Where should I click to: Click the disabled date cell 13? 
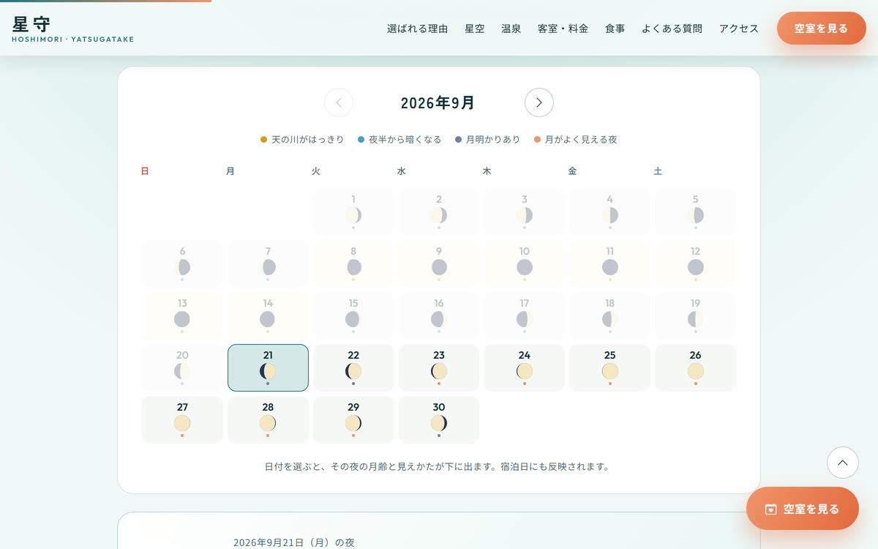[182, 315]
